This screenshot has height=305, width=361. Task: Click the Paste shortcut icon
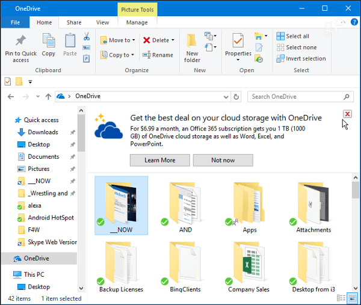click(x=86, y=58)
